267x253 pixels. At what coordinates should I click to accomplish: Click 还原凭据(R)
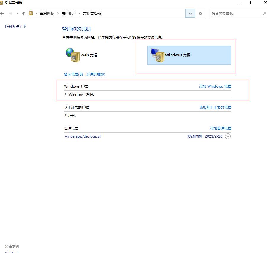click(95, 74)
